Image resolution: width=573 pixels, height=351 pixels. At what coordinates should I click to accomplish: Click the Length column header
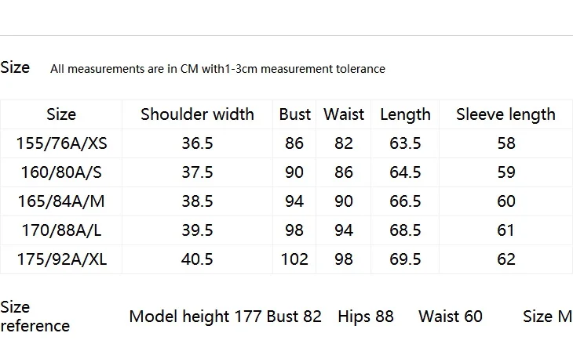(405, 115)
